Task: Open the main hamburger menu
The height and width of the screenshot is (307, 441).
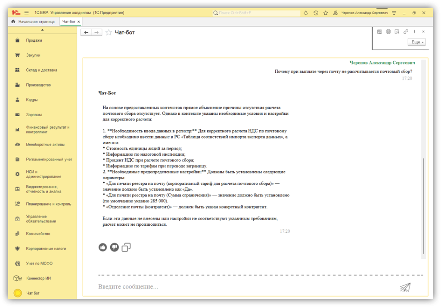Action: [x=26, y=12]
